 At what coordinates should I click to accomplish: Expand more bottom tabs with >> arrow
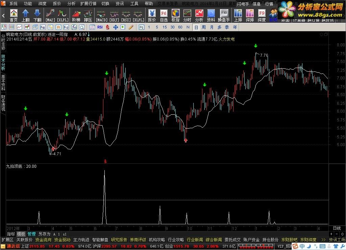[x=323, y=240]
